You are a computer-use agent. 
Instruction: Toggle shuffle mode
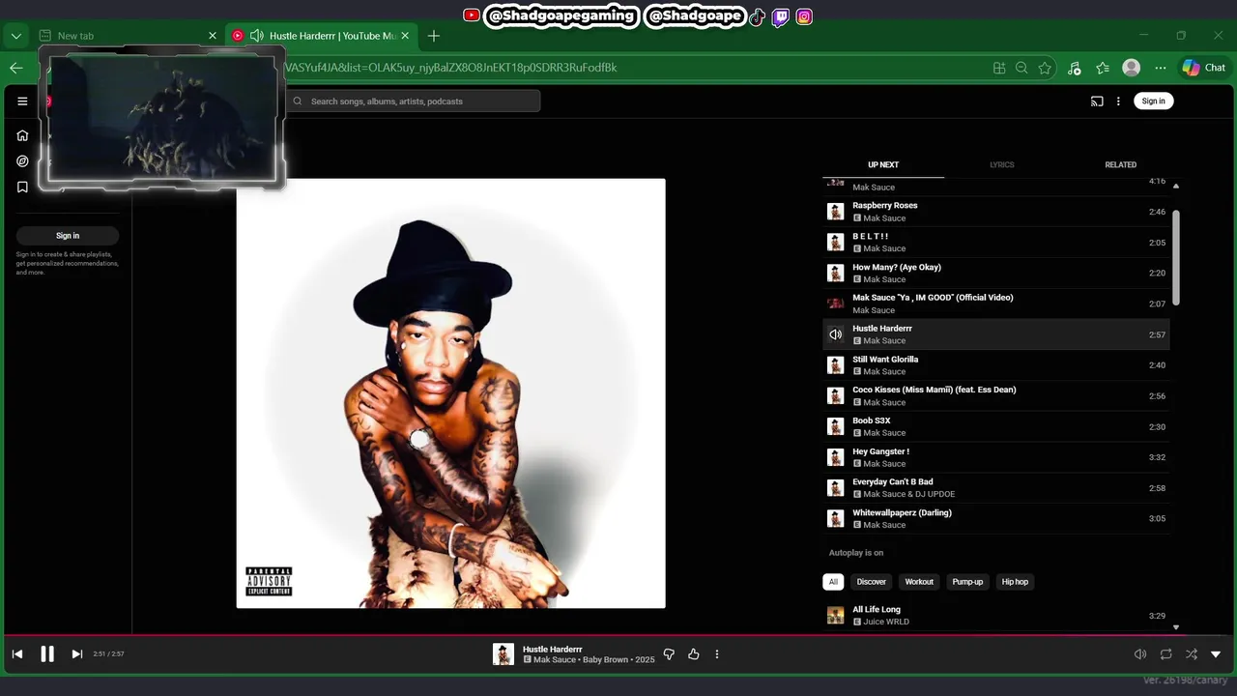[x=1192, y=654]
